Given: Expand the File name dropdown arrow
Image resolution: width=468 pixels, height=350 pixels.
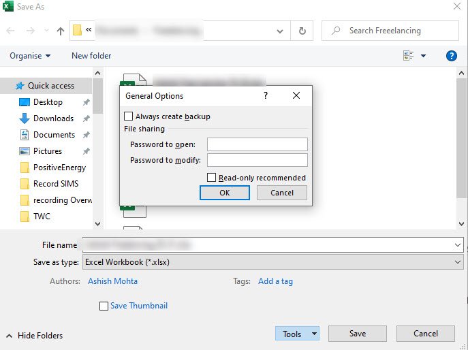Looking at the screenshot, I should tap(458, 245).
